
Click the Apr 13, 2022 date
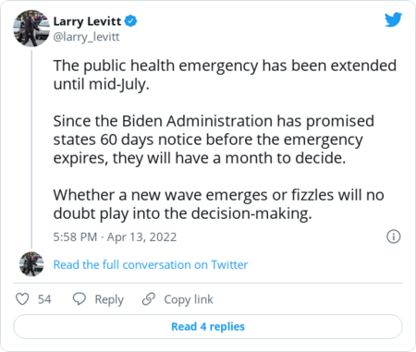point(142,237)
